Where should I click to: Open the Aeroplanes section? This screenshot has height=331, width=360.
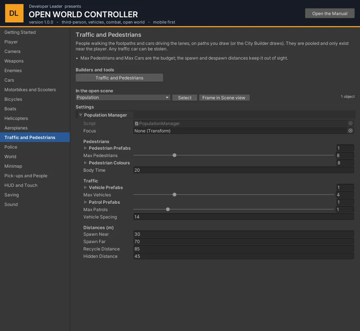click(x=35, y=128)
